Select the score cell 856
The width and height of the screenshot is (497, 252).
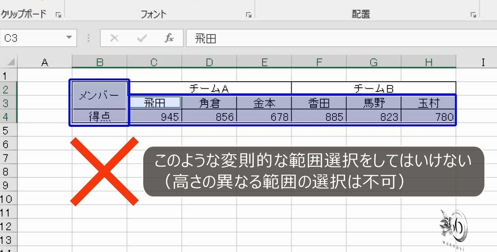click(x=209, y=116)
